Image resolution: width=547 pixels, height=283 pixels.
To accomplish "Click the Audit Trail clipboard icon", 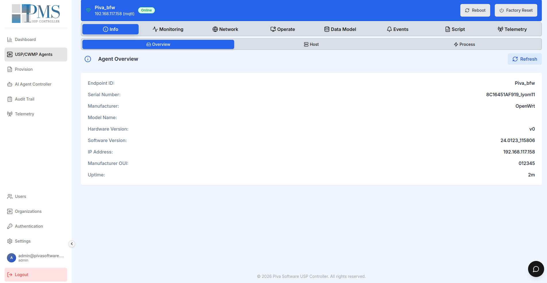I will 10,99.
